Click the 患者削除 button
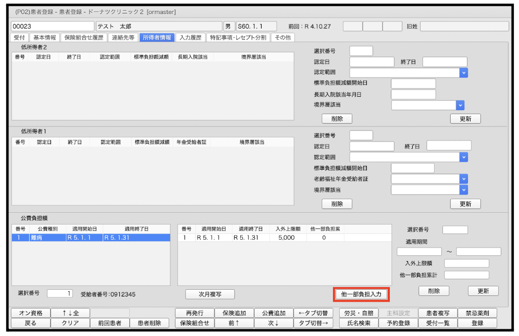 (149, 323)
